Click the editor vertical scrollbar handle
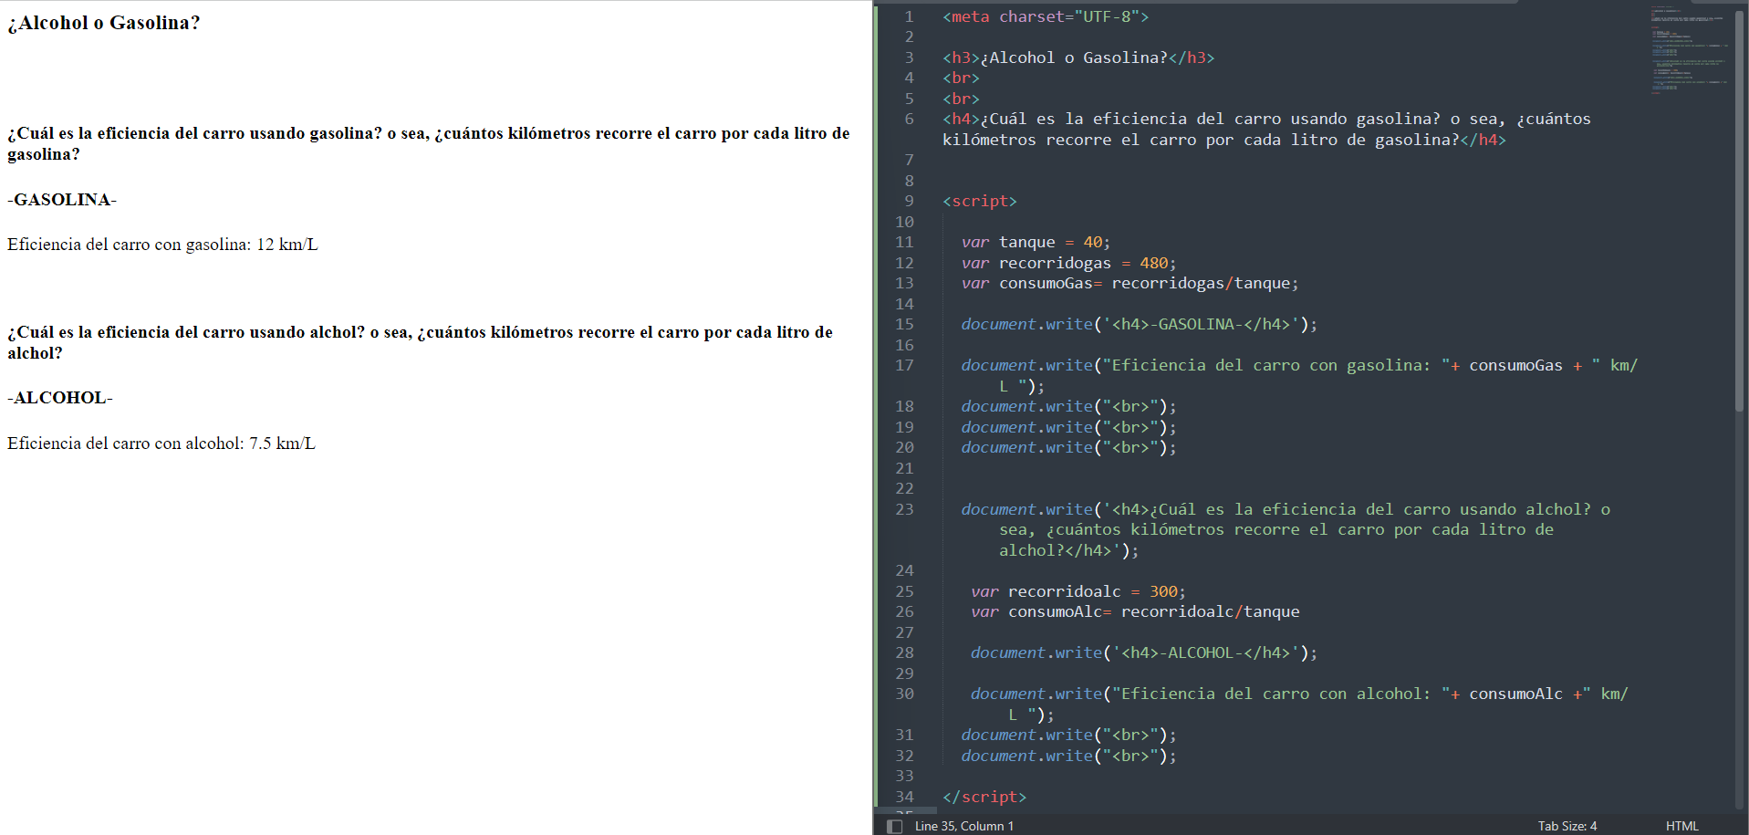Viewport: 1749px width, 835px height. click(x=1739, y=210)
